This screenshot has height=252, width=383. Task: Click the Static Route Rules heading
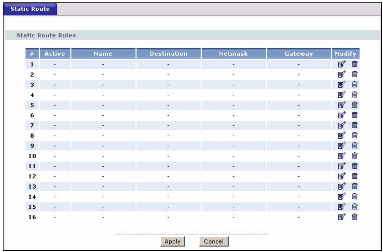point(46,35)
